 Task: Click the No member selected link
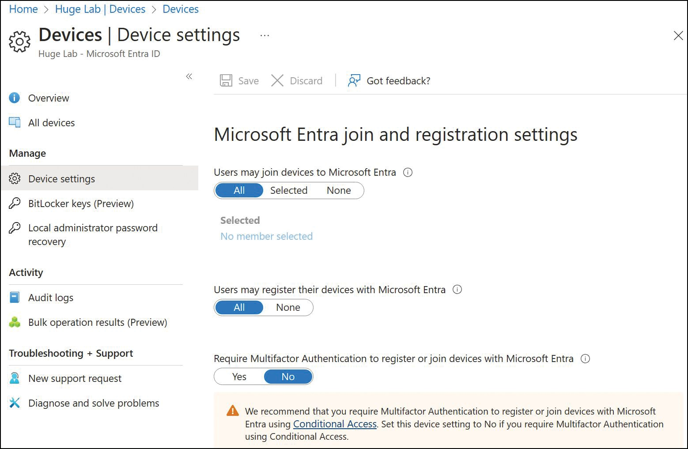point(266,236)
